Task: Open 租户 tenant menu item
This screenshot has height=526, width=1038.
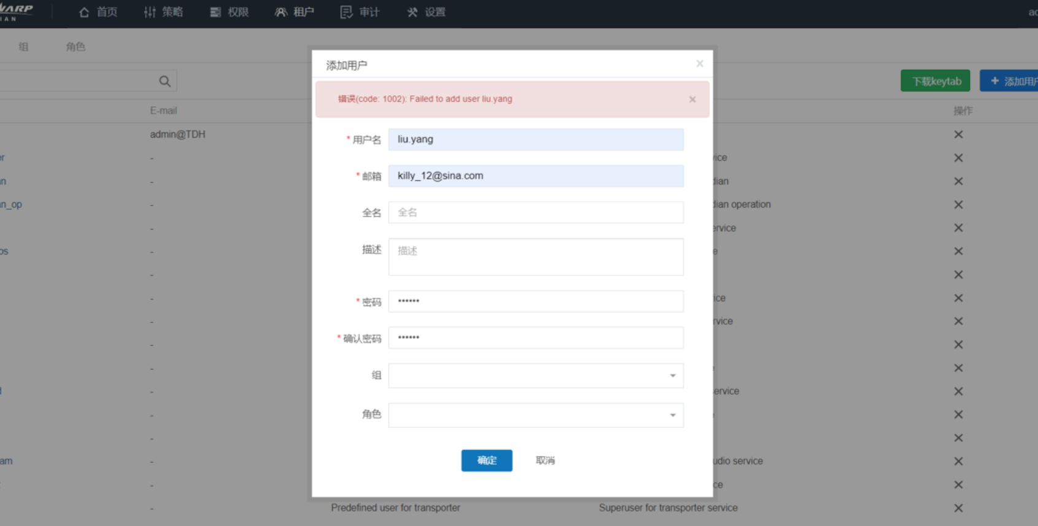Action: pyautogui.click(x=295, y=12)
